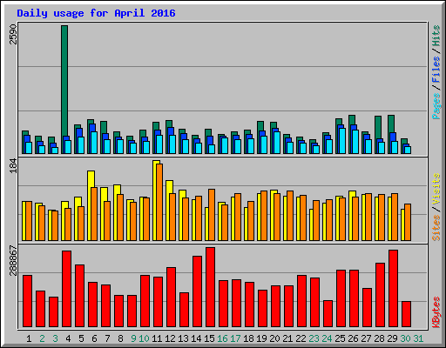Click the Files legend label

[436, 69]
